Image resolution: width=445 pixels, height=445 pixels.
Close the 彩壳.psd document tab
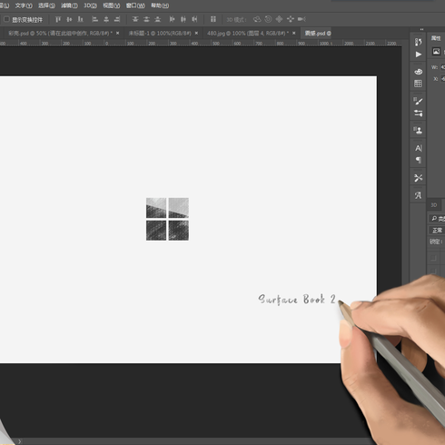click(x=117, y=33)
